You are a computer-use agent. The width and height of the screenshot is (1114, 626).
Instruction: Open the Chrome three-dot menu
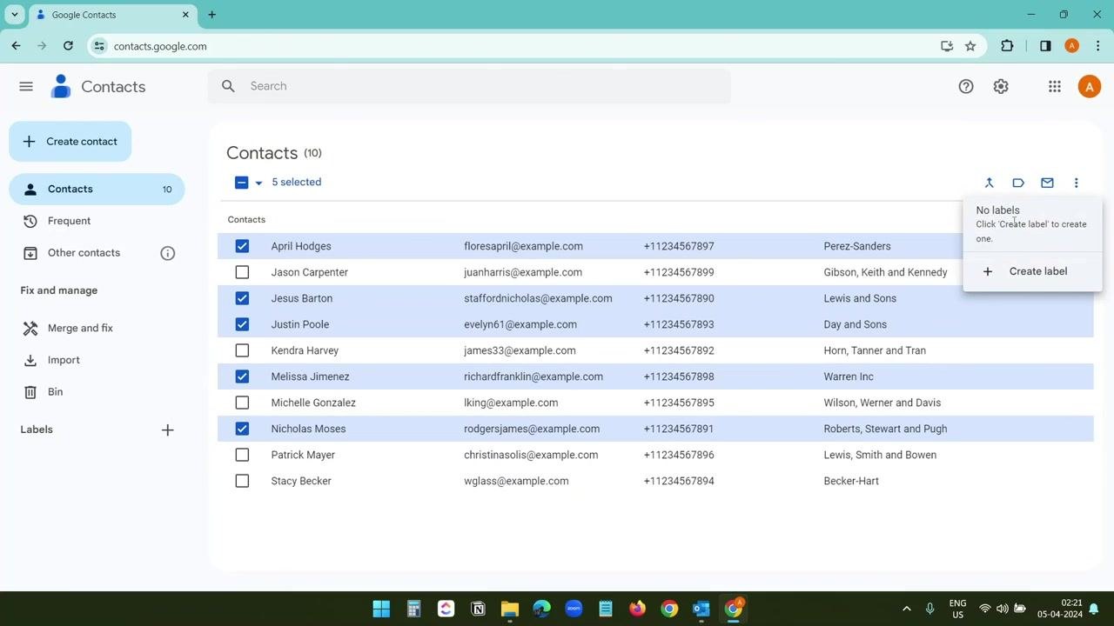1097,46
